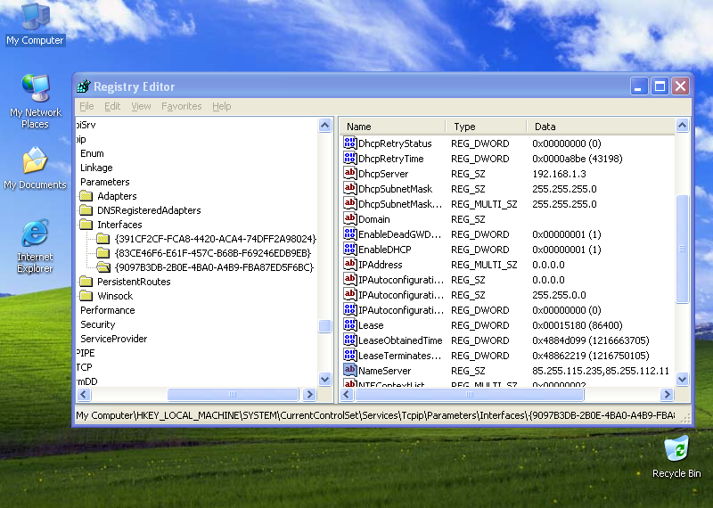Click values pane scroll up arrow
Image resolution: width=713 pixels, height=508 pixels.
point(682,125)
